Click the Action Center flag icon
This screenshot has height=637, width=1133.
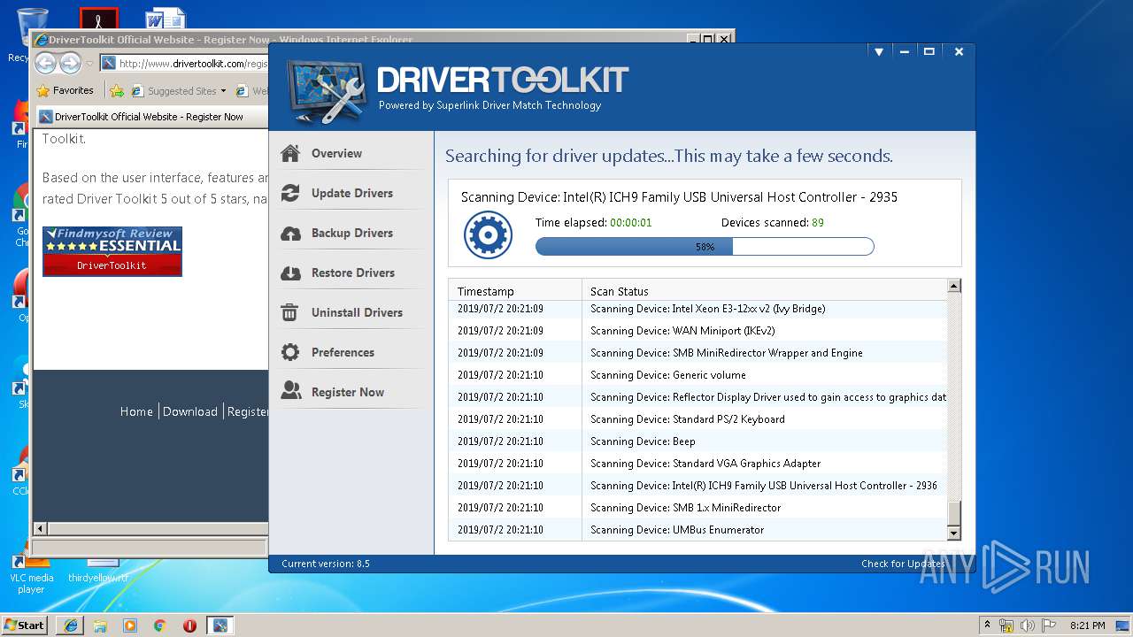(x=1047, y=625)
